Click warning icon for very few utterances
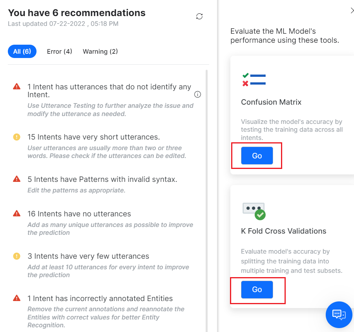 [x=17, y=256]
